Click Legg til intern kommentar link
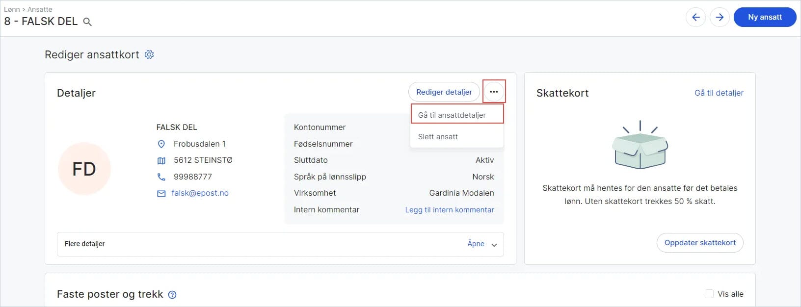This screenshot has width=801, height=307. tap(450, 209)
